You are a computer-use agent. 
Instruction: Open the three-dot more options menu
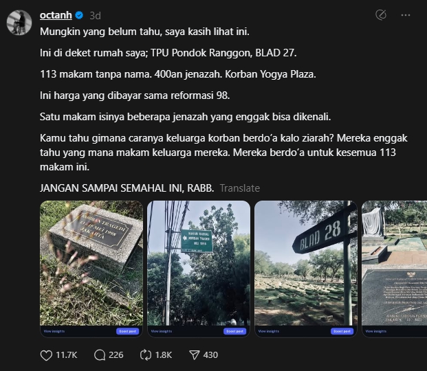pyautogui.click(x=406, y=15)
